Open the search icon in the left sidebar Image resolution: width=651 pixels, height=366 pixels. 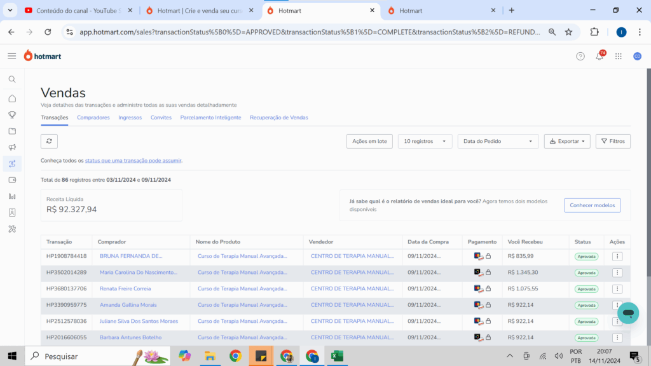point(12,79)
